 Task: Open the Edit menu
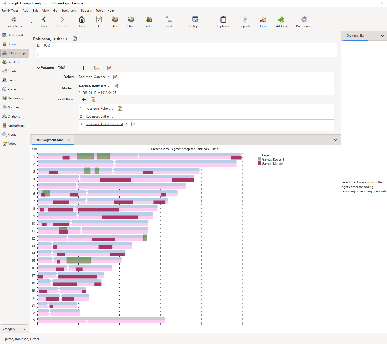[x=35, y=11]
